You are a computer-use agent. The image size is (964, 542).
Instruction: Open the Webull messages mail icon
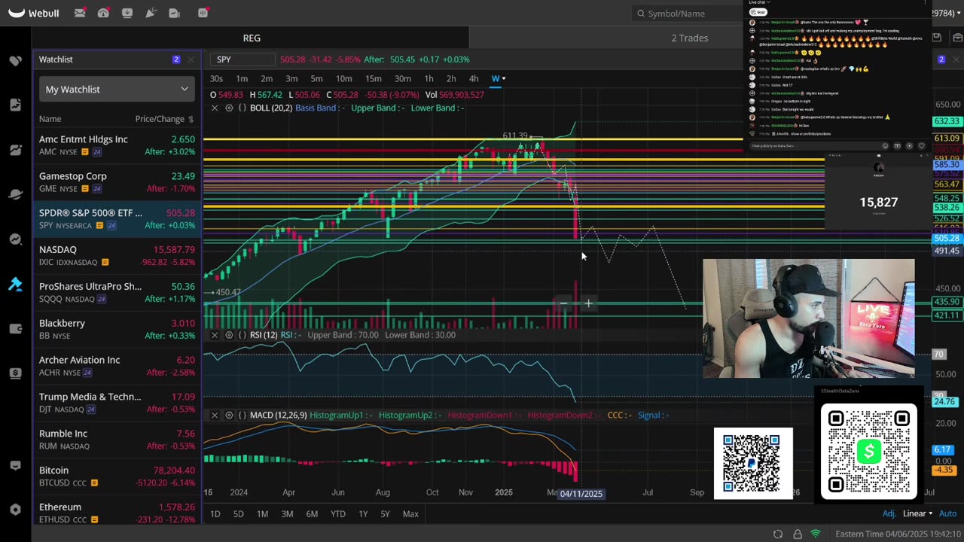pos(80,13)
